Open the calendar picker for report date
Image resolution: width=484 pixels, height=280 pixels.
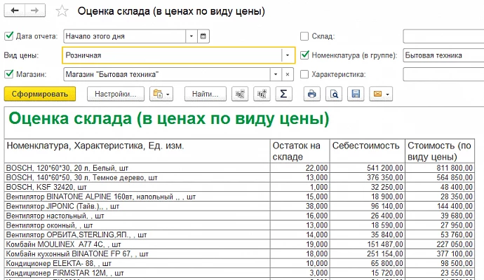[x=203, y=36]
